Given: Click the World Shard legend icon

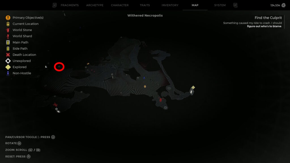Looking at the screenshot, I should 8,36.
